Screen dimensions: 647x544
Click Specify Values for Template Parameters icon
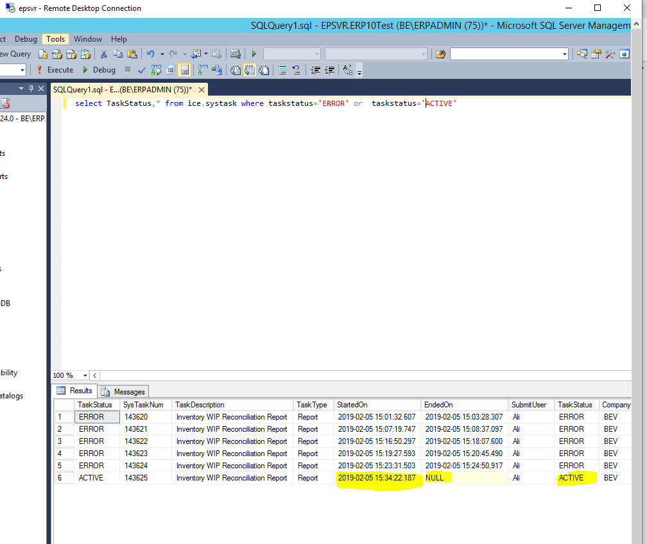348,70
